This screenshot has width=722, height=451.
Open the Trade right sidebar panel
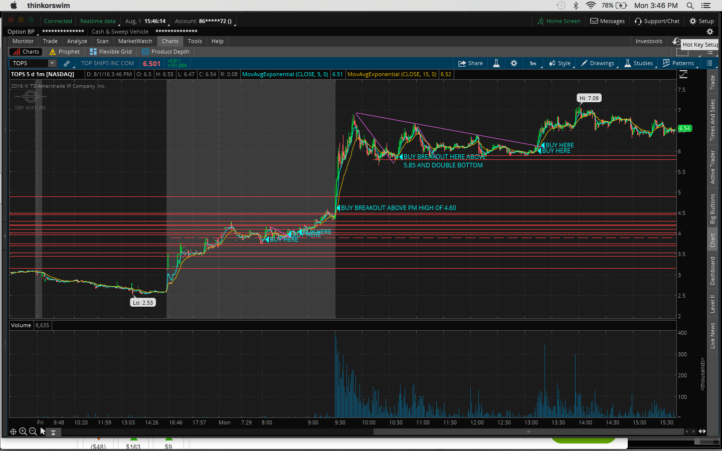(x=712, y=83)
